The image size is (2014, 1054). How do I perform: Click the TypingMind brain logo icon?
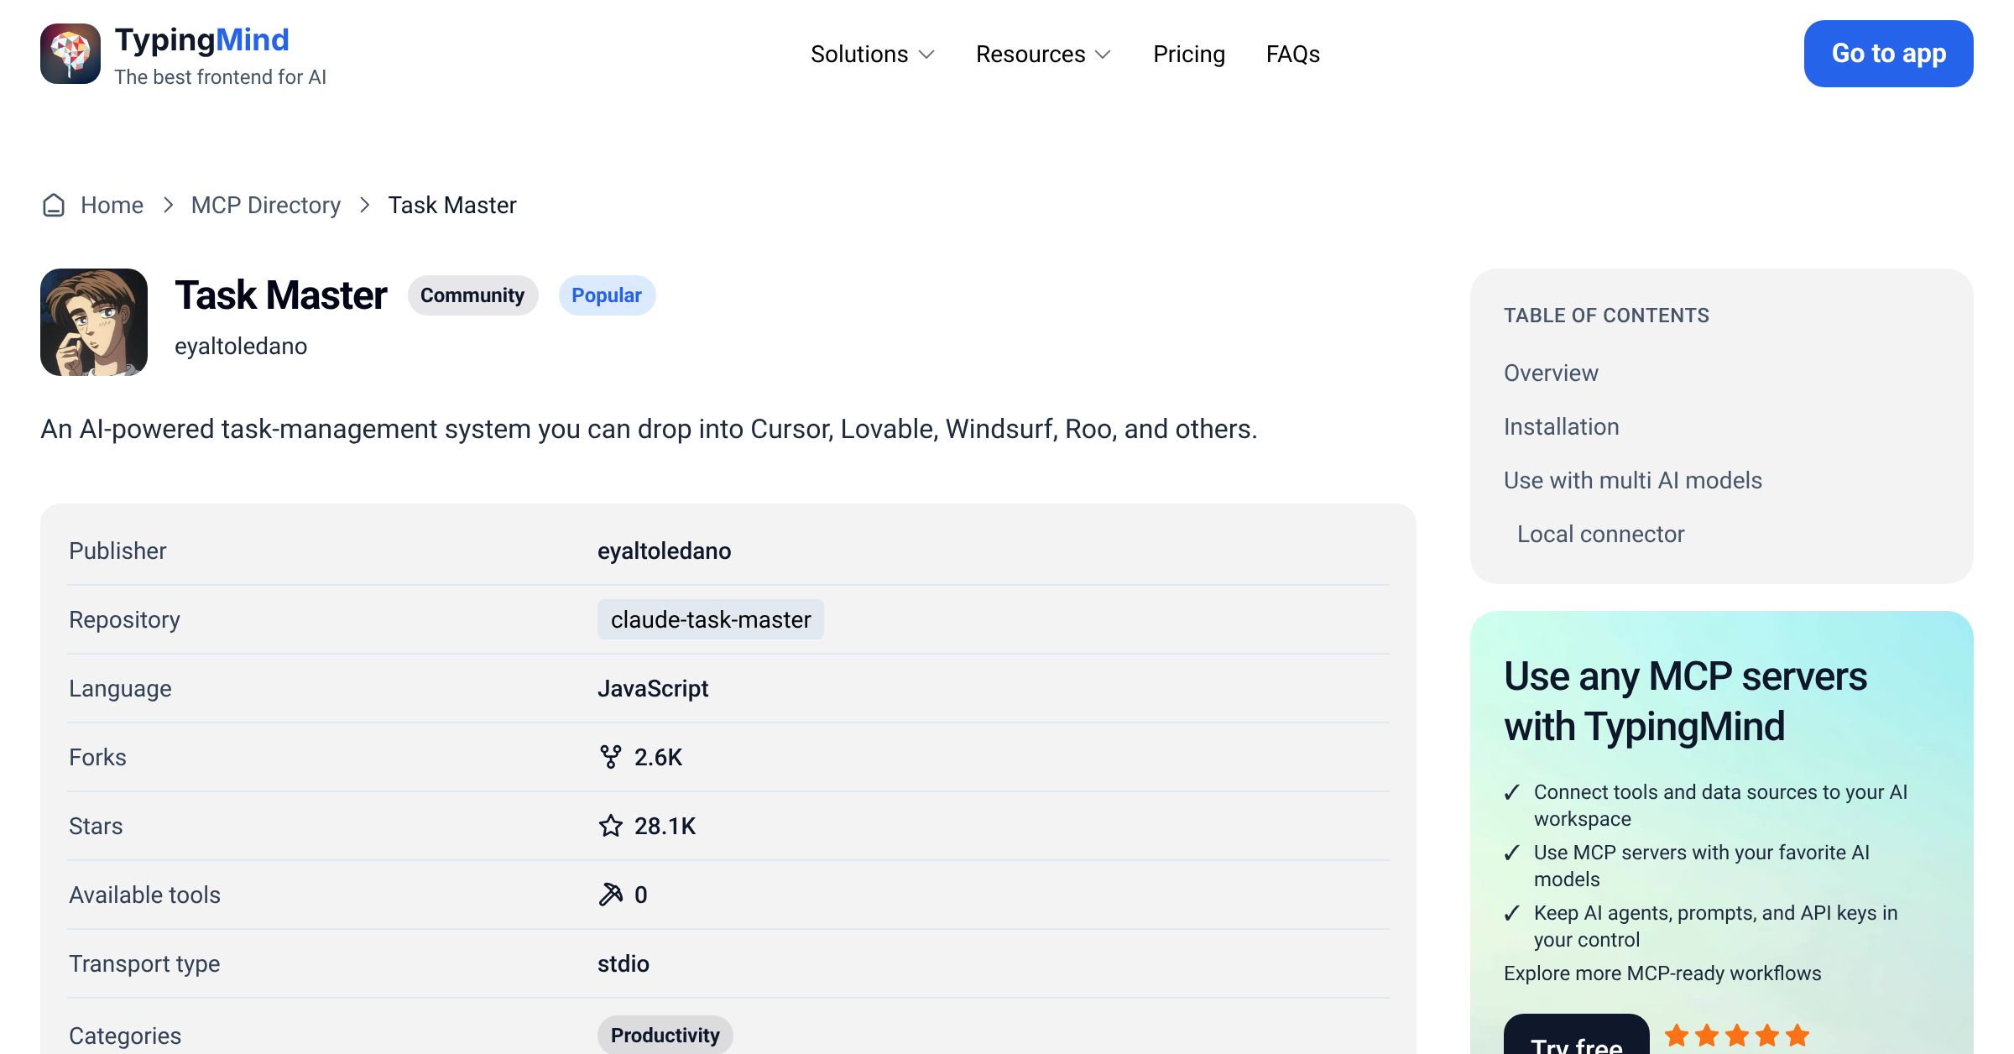click(70, 54)
